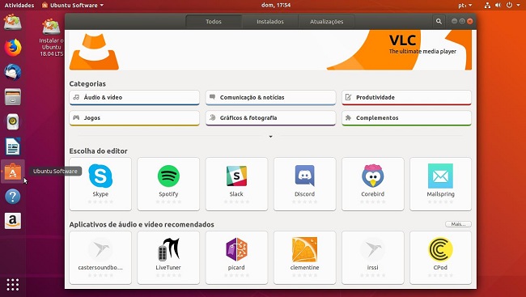Open the clock and calendar panel

pyautogui.click(x=276, y=5)
